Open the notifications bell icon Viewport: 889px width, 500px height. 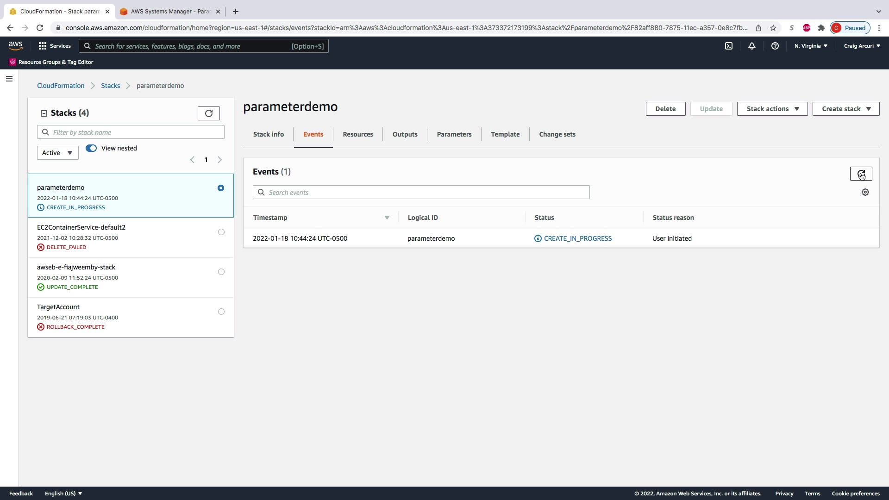[x=752, y=46]
